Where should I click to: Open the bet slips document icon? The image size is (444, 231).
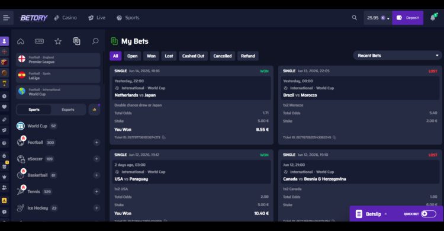(76, 41)
